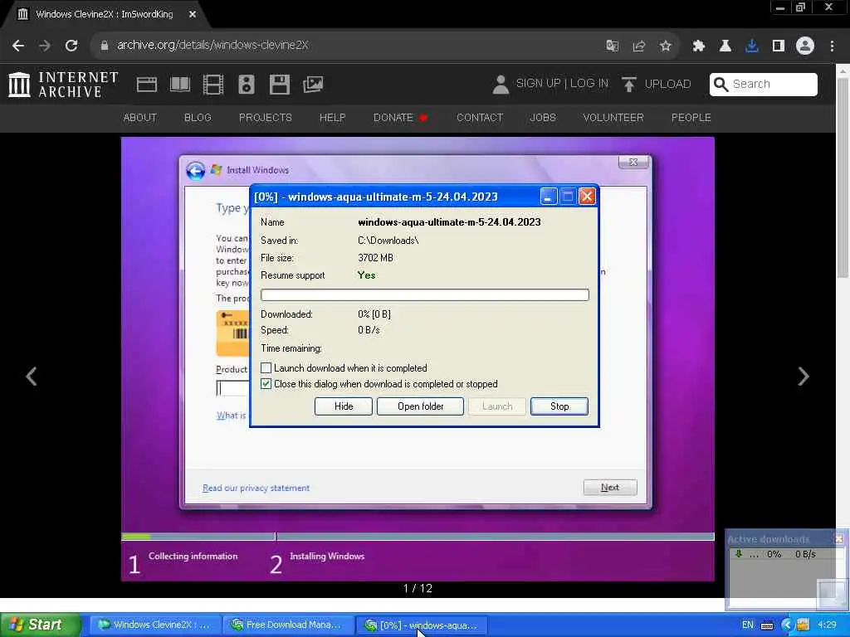Show the next image with right chevron

804,376
